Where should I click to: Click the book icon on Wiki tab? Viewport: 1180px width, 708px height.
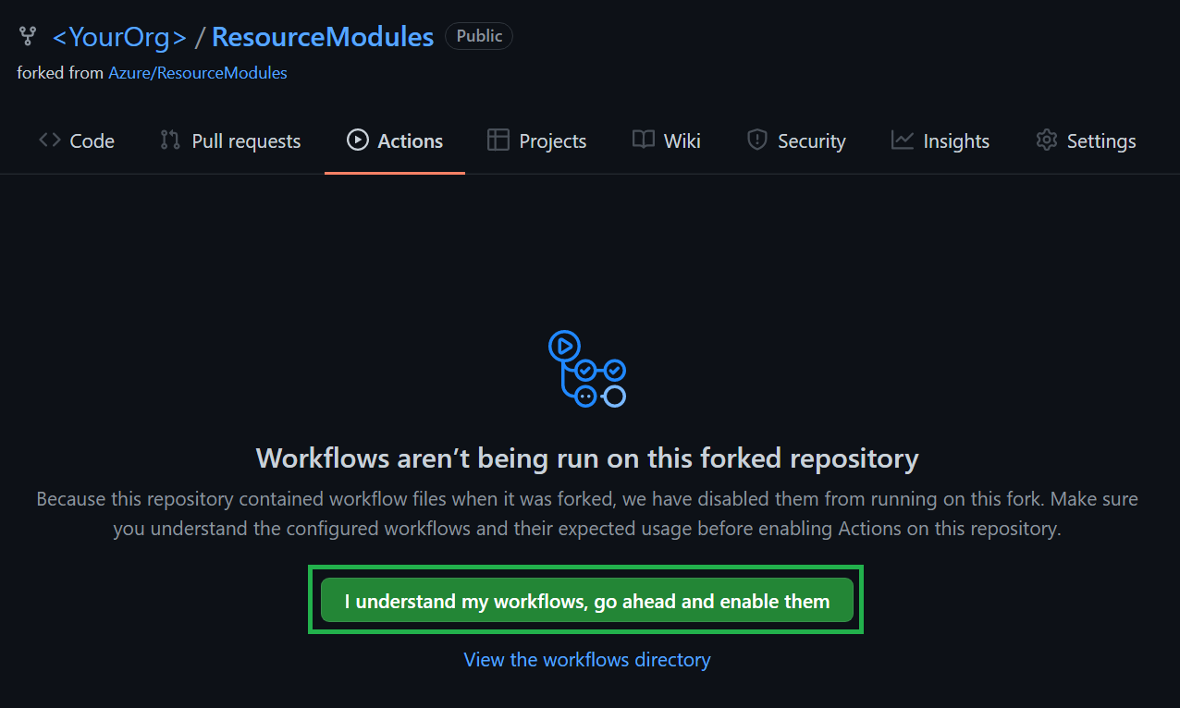644,140
